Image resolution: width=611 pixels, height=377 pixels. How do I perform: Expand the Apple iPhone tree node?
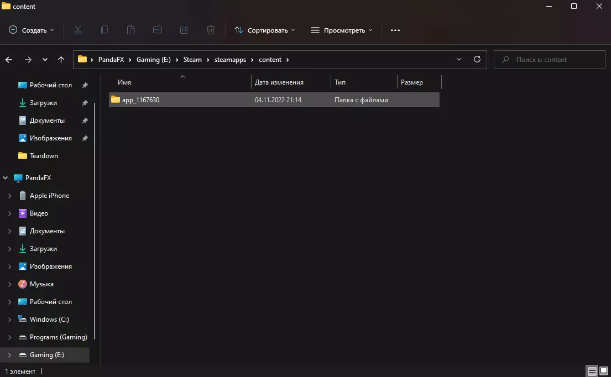click(10, 196)
